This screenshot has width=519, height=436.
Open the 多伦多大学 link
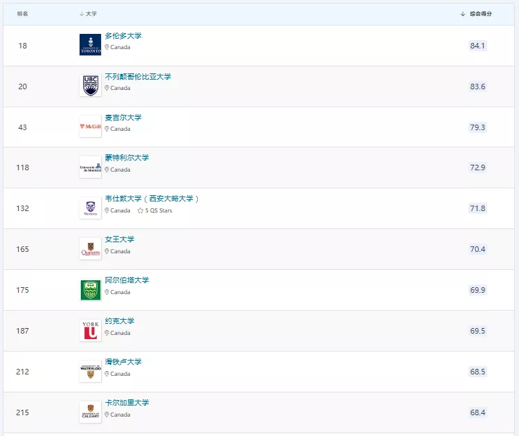tap(123, 36)
